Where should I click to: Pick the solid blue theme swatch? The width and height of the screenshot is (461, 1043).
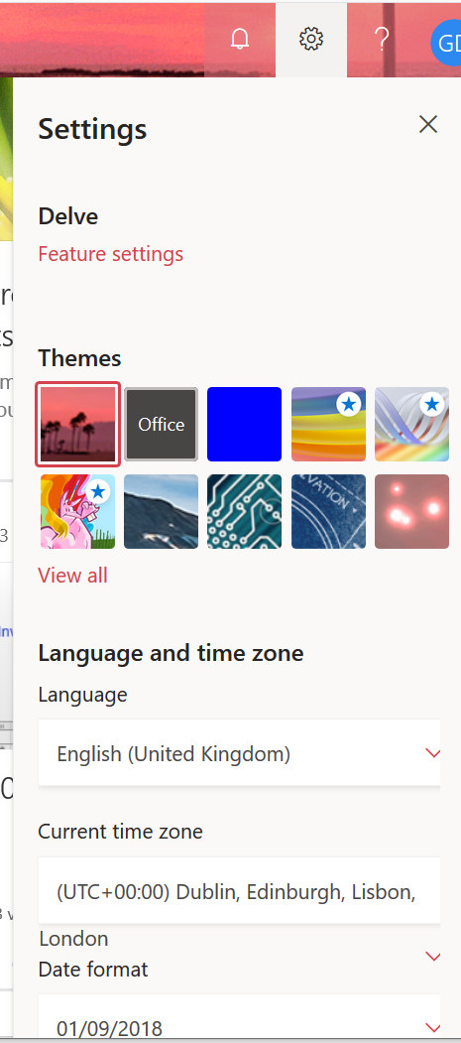(245, 425)
